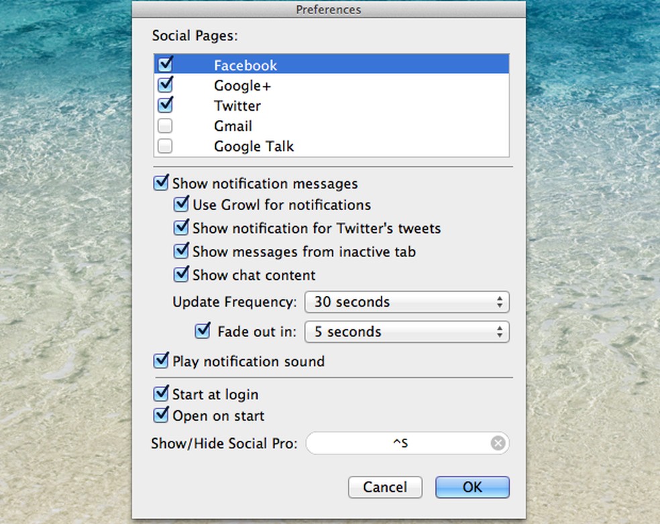Uncheck Show notification for Twitter's tweets
This screenshot has height=524, width=660.
(x=181, y=227)
